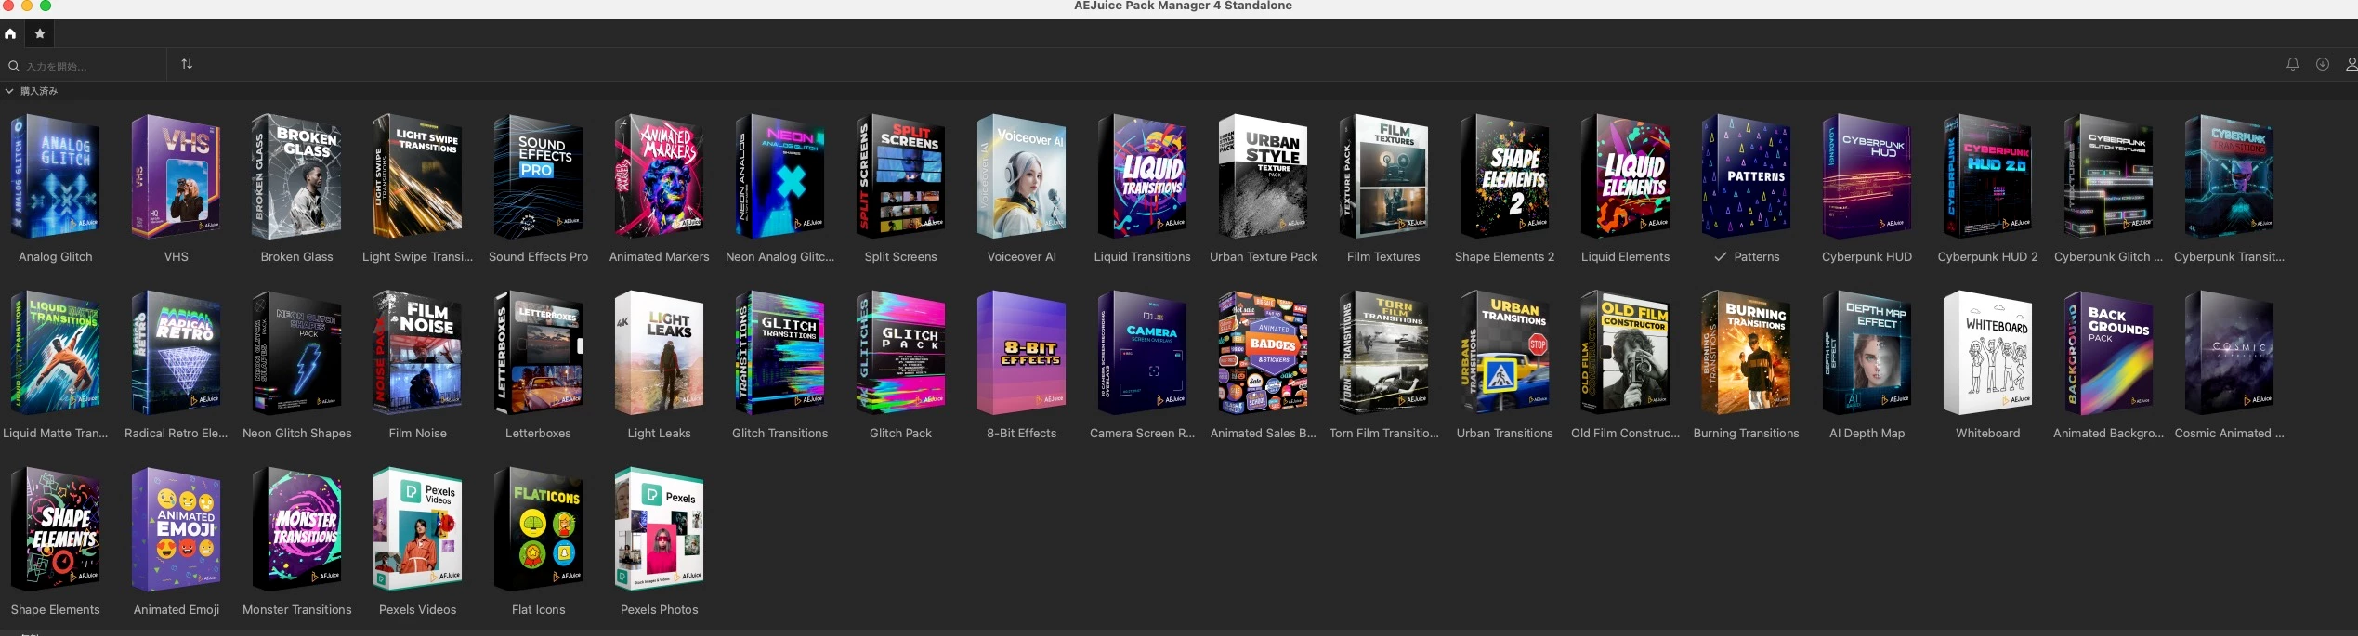
Task: Open the Shape Elements pack
Action: (x=56, y=529)
